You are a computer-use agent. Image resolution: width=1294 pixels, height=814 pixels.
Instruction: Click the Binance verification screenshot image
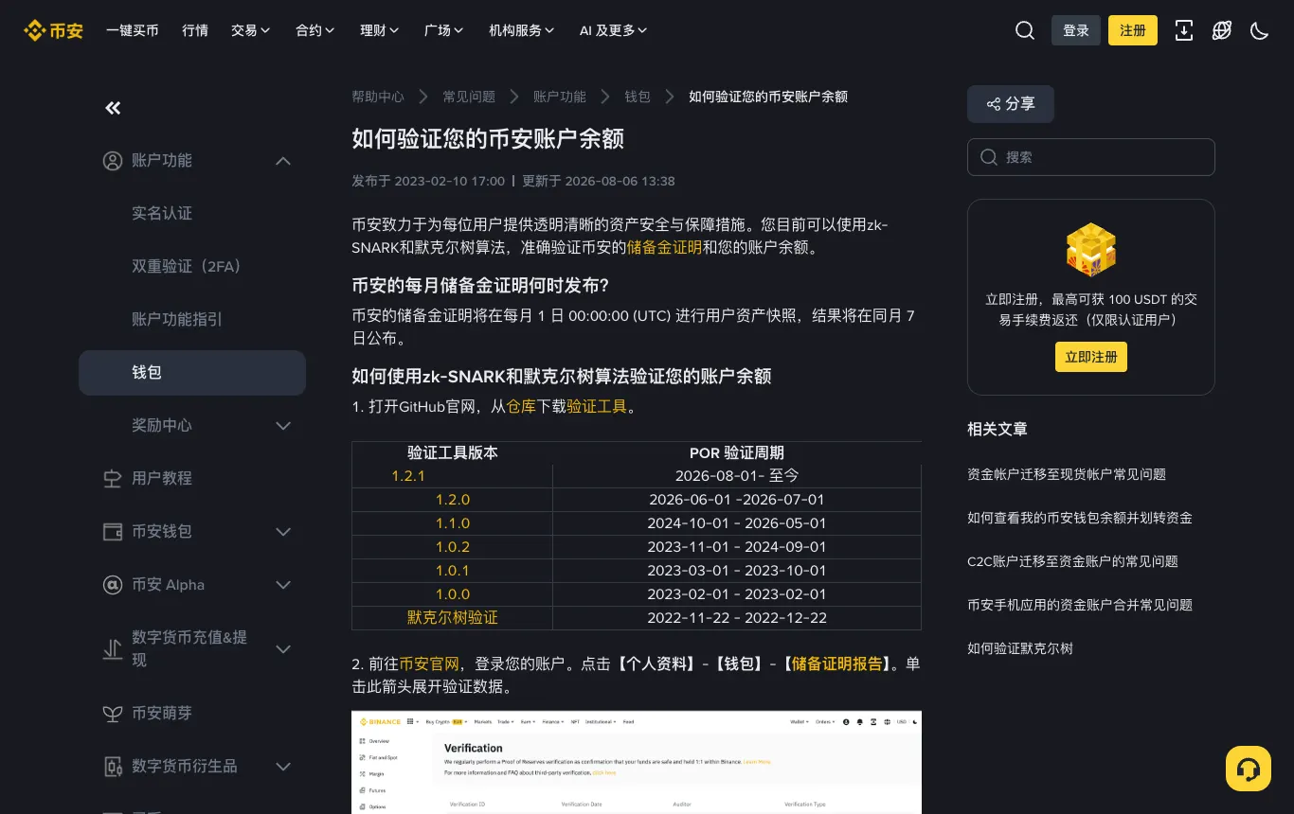tap(637, 763)
